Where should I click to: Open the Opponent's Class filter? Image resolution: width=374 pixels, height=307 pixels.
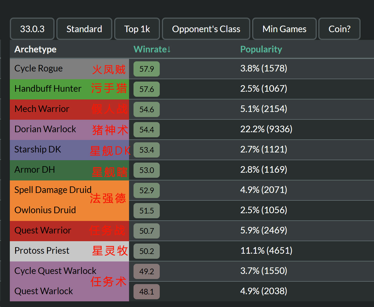coord(206,29)
